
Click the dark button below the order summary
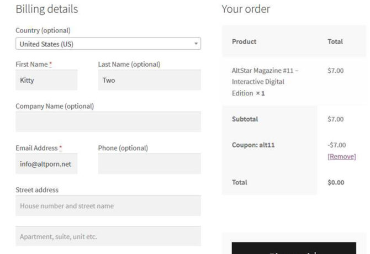tap(294, 248)
